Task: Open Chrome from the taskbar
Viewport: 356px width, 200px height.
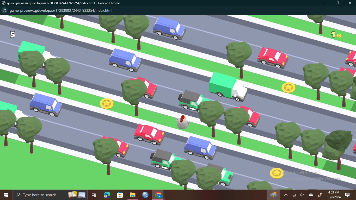Action: [158, 195]
